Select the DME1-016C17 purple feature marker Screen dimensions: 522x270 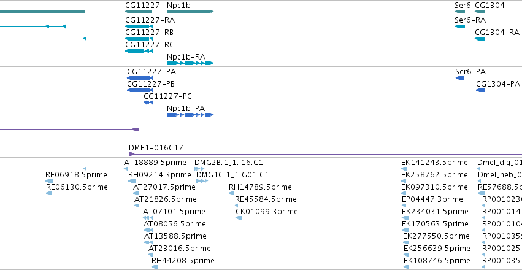[131, 154]
